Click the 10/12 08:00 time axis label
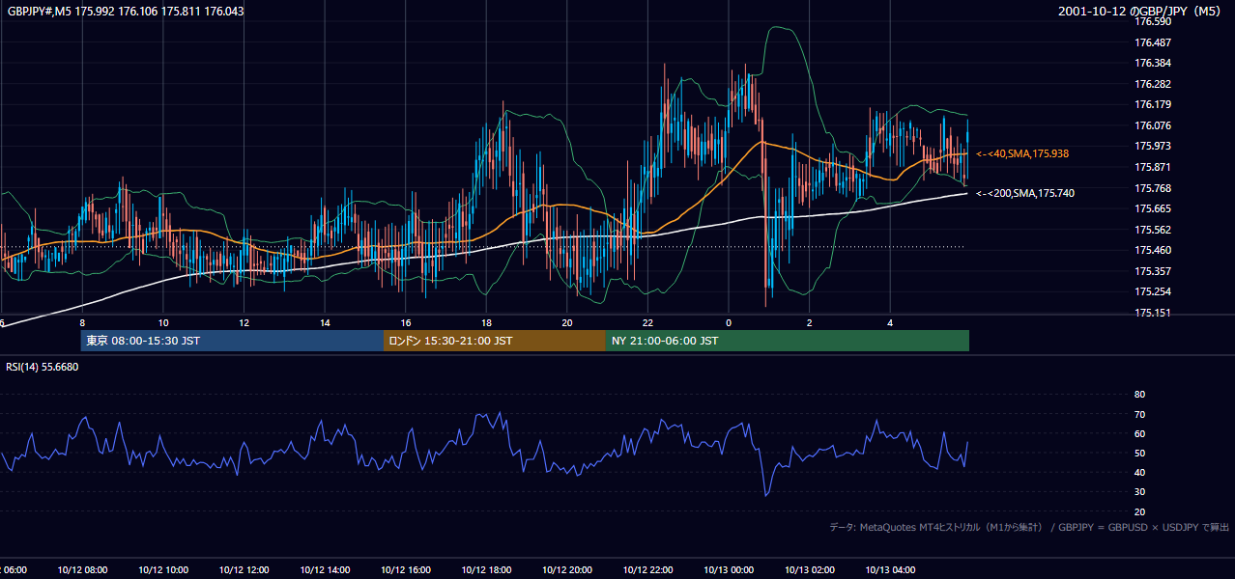This screenshot has width=1235, height=579. [x=82, y=570]
